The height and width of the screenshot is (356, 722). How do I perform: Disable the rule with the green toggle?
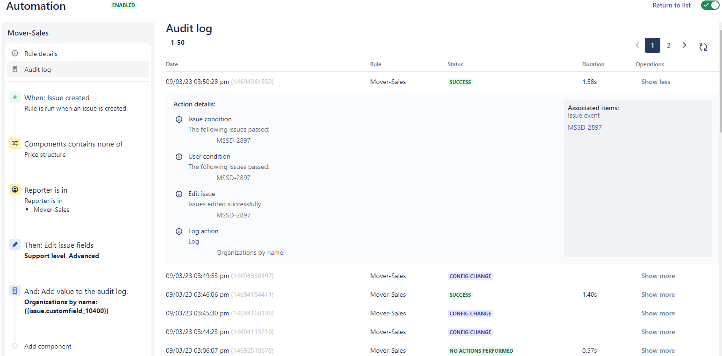click(710, 5)
